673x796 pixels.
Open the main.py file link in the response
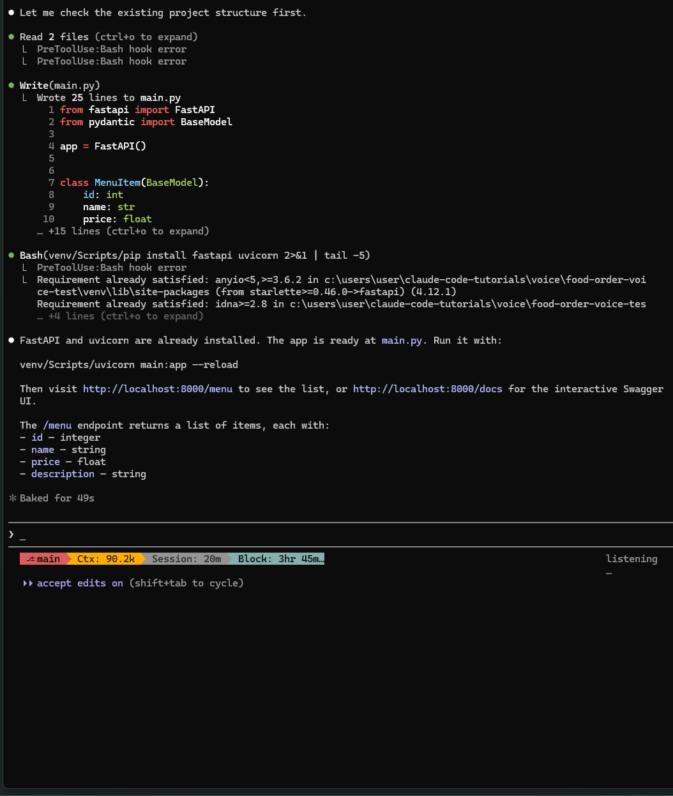pos(402,341)
